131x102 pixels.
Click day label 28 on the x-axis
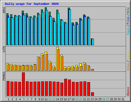click(111, 99)
